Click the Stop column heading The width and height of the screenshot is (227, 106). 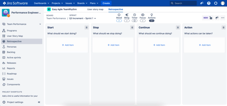click(96, 28)
